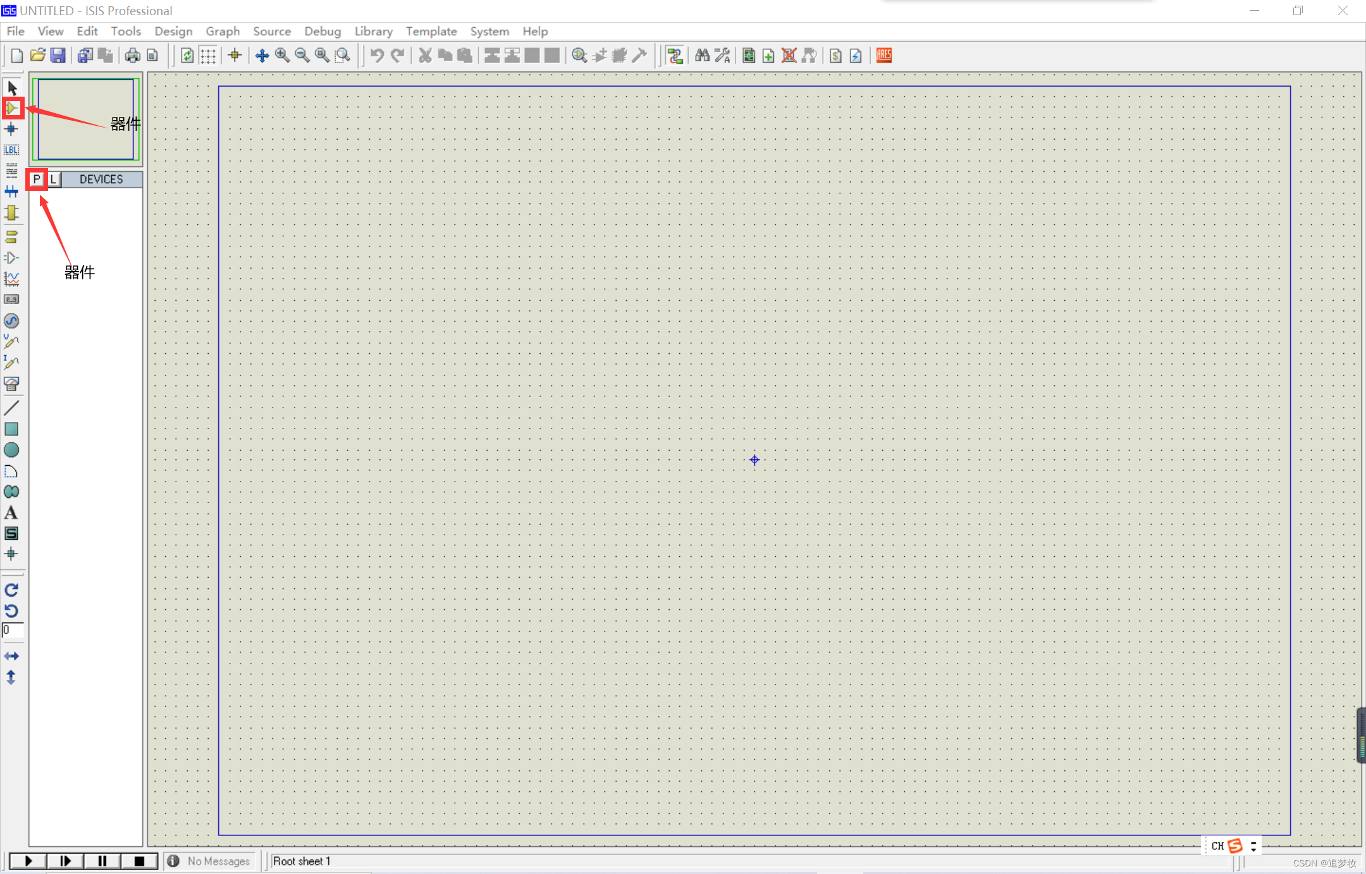
Task: Create a new design file
Action: [x=17, y=56]
